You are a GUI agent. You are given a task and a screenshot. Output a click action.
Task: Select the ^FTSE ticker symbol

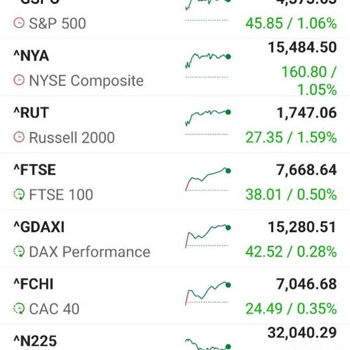click(x=34, y=170)
